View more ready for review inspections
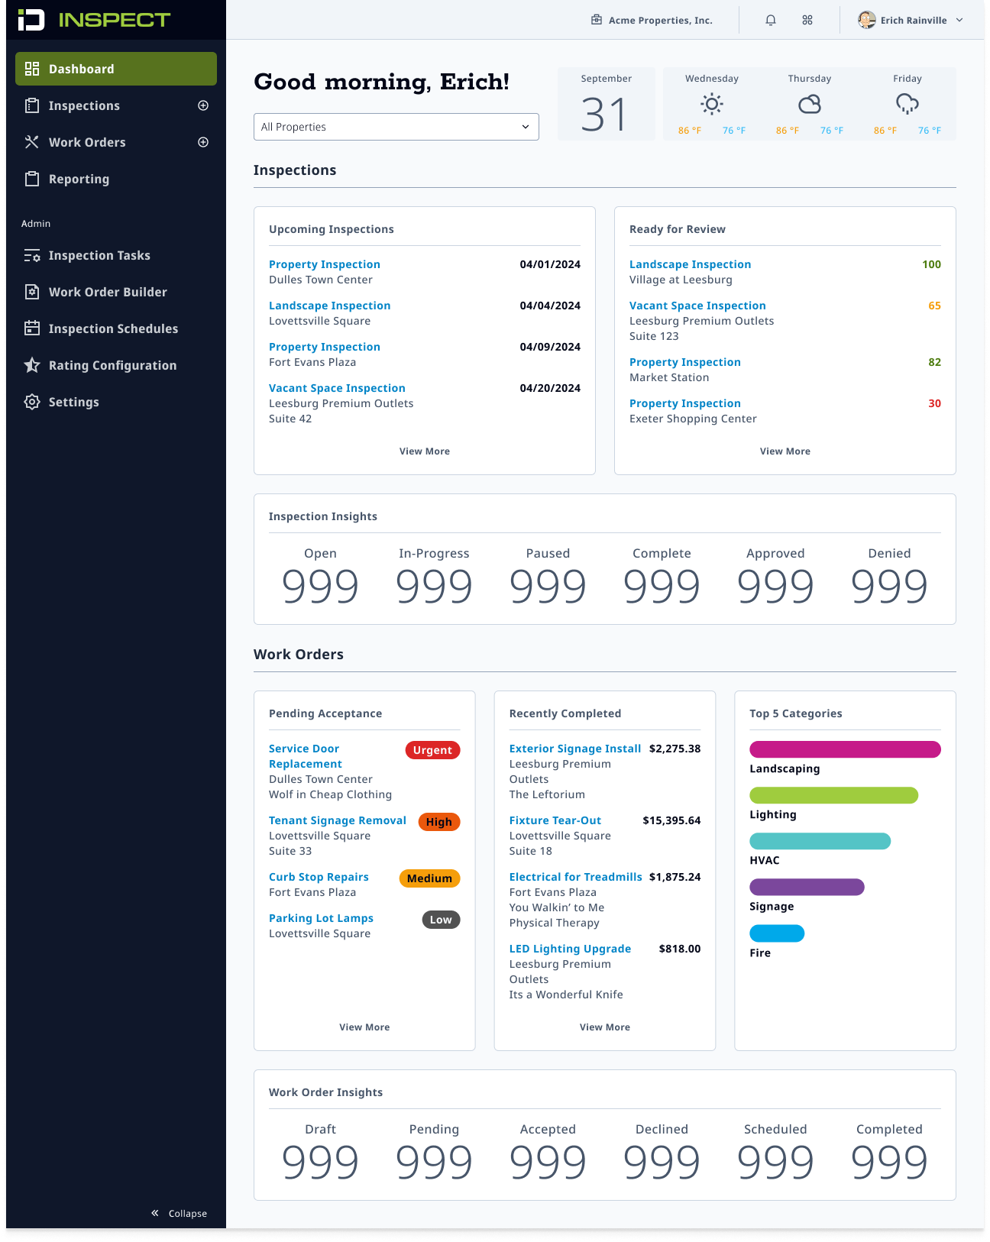Viewport: 990px width, 1242px height. (785, 451)
